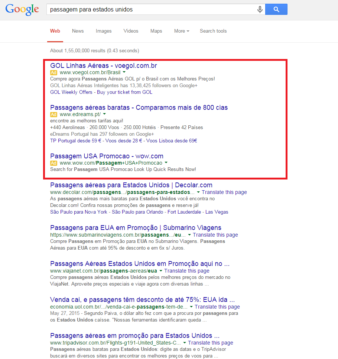
Task: Translate the Decolar.com result page
Action: point(224,192)
